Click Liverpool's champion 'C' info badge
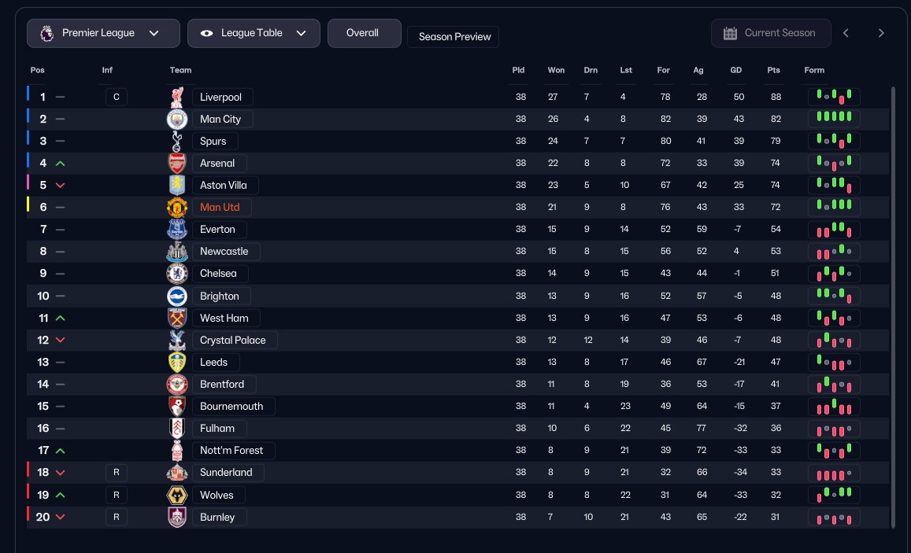This screenshot has height=553, width=911. click(116, 98)
